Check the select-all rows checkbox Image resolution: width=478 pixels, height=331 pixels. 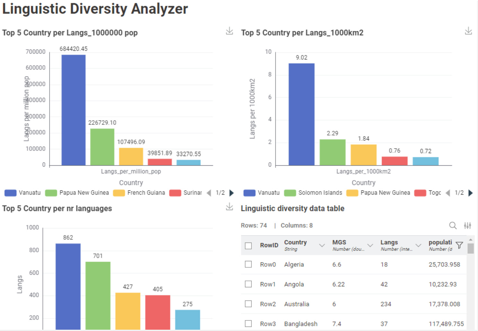[248, 246]
